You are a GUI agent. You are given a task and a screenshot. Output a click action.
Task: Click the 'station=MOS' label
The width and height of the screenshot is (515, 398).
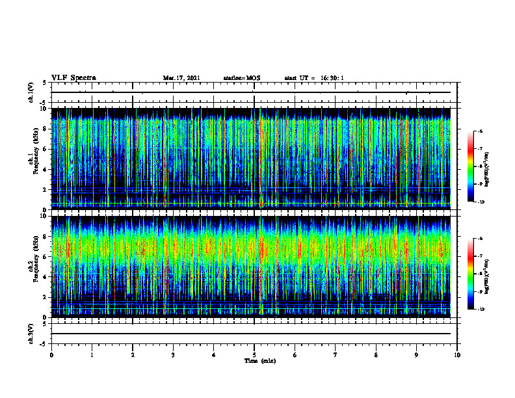(242, 78)
